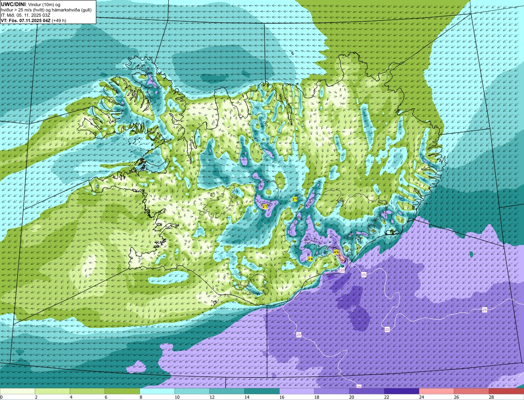524x400 pixels.
Task: Pick the 4–6 m/s green legend swatch
Action: [87, 391]
